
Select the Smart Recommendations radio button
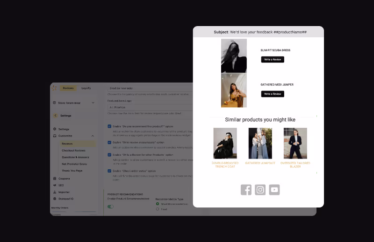coord(158,204)
